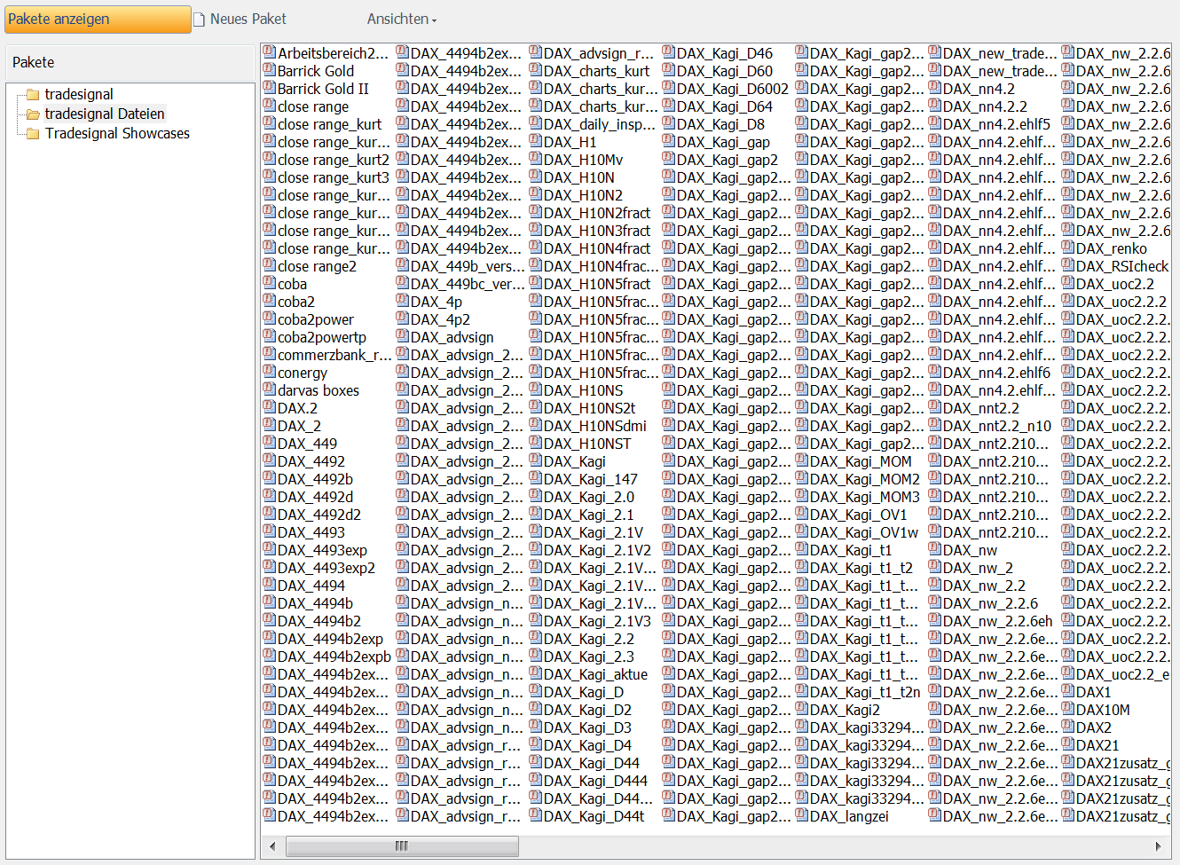Select the icon of the conergy package
The image size is (1180, 865).
tap(270, 372)
